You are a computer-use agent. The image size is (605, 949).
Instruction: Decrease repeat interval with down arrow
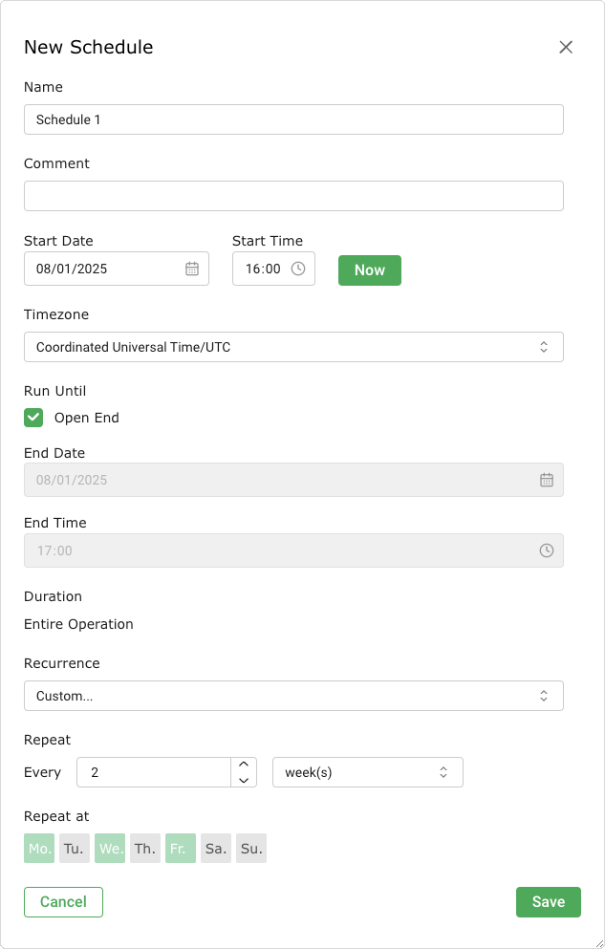point(244,780)
